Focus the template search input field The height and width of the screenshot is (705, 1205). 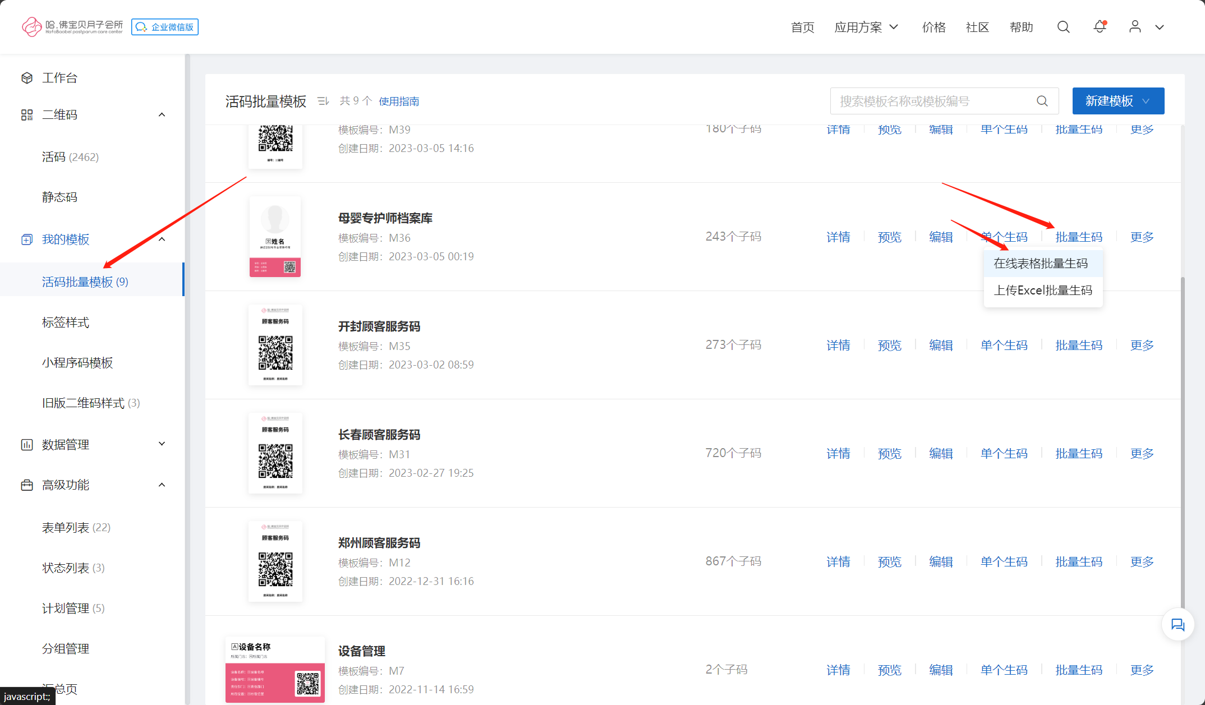click(x=944, y=101)
